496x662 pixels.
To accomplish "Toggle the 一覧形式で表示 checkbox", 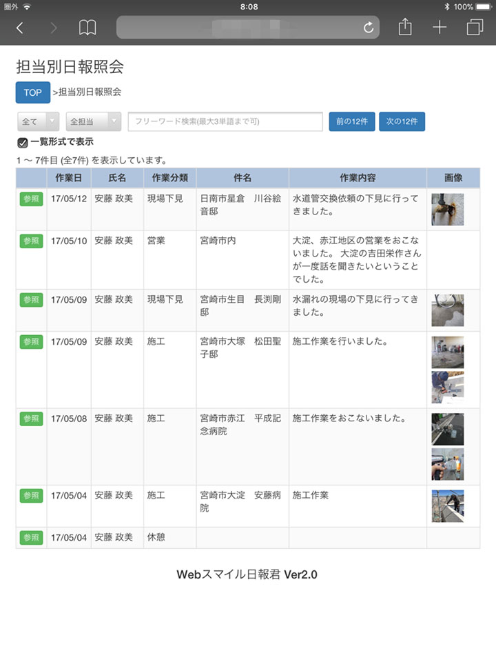I will coord(23,143).
